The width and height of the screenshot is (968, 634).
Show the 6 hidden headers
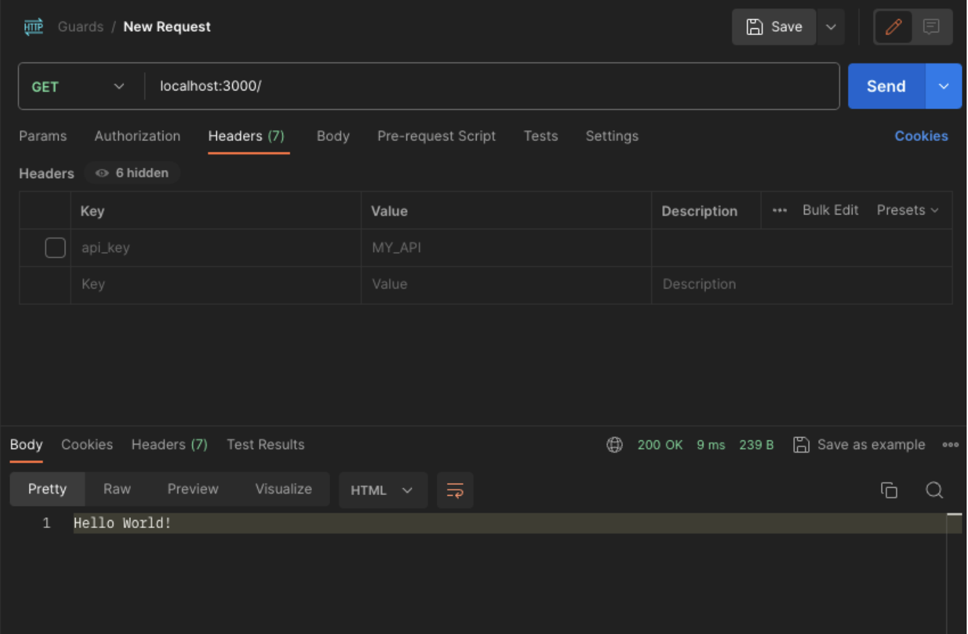coord(132,173)
